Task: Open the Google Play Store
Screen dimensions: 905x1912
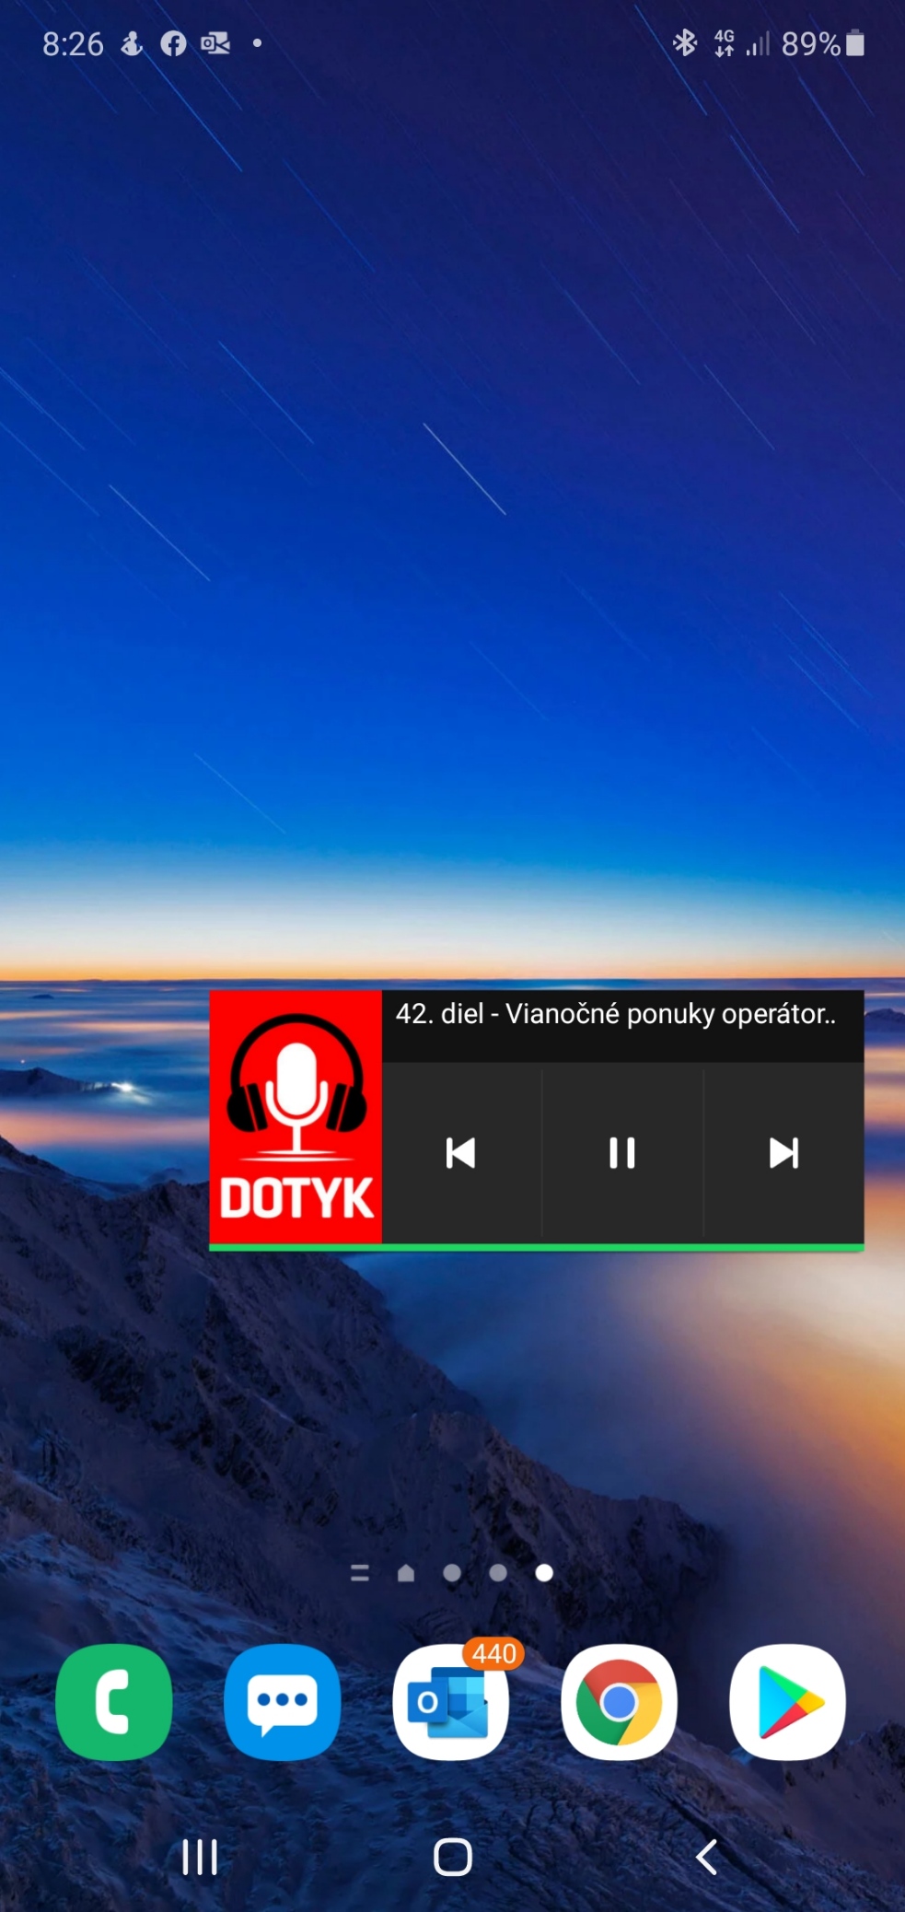Action: tap(787, 1701)
